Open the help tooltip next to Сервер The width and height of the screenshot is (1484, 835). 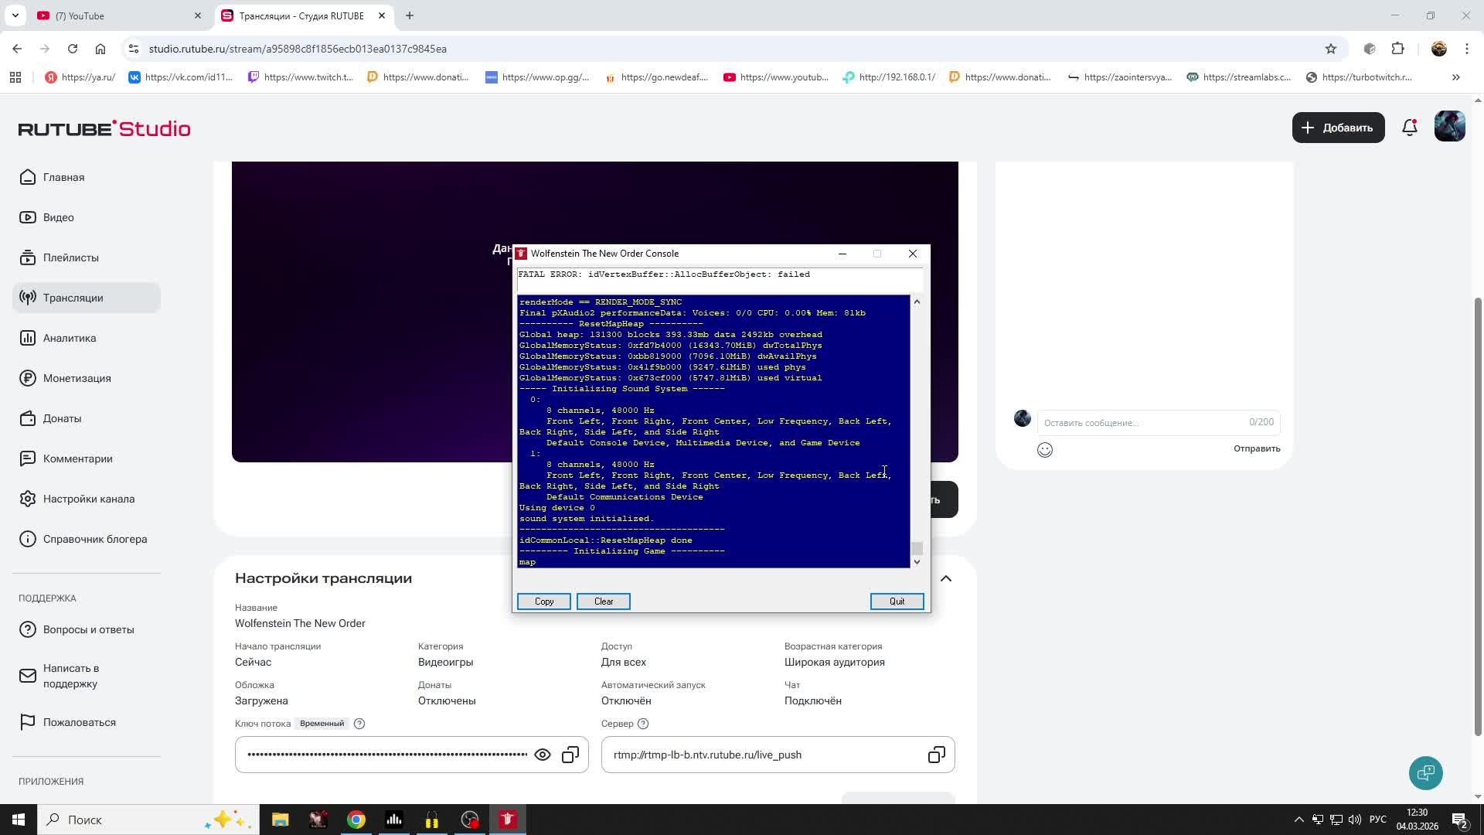[643, 724]
